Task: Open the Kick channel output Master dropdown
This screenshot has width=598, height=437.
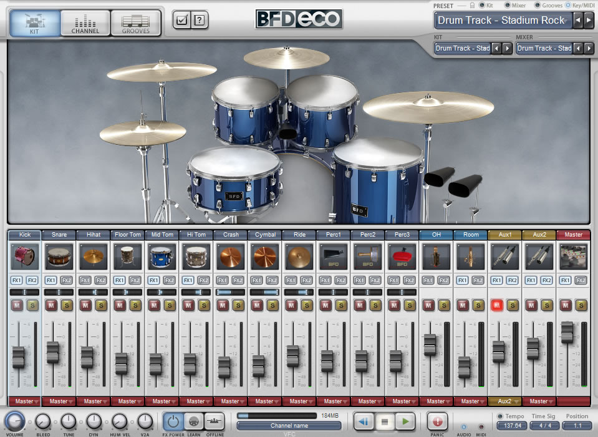Action: [x=25, y=401]
